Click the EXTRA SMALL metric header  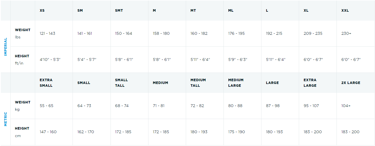[46, 83]
